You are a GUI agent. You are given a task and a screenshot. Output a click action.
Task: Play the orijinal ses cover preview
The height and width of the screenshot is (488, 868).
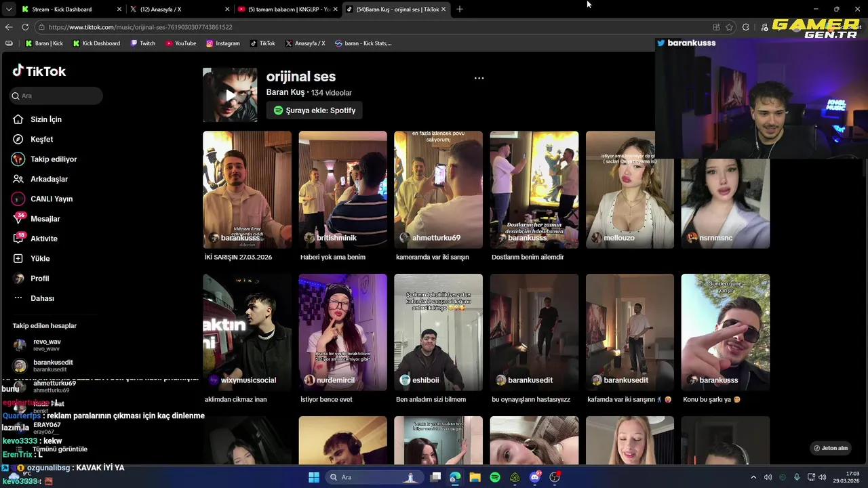[230, 95]
